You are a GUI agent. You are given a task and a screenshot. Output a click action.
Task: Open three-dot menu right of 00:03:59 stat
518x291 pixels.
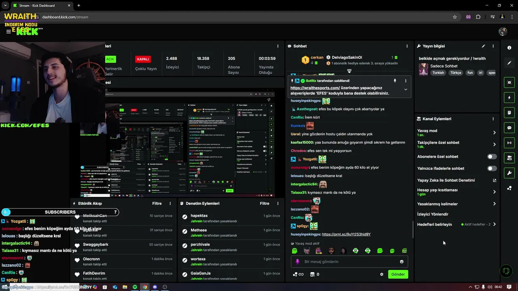point(278,46)
